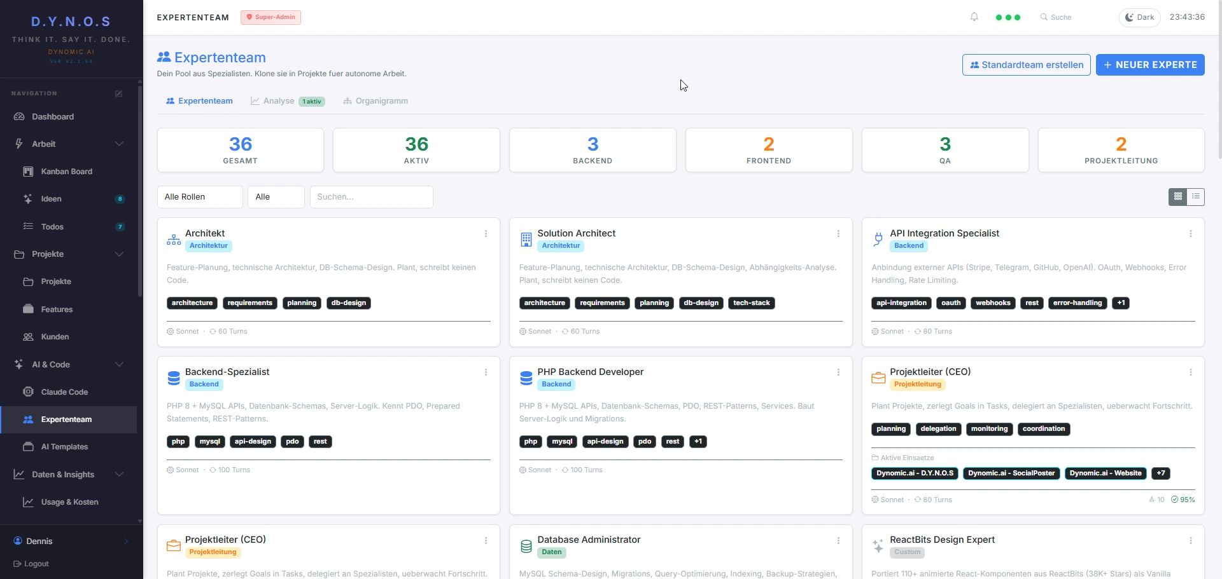Click the Database Administrator database icon
This screenshot has width=1222, height=579.
(526, 546)
